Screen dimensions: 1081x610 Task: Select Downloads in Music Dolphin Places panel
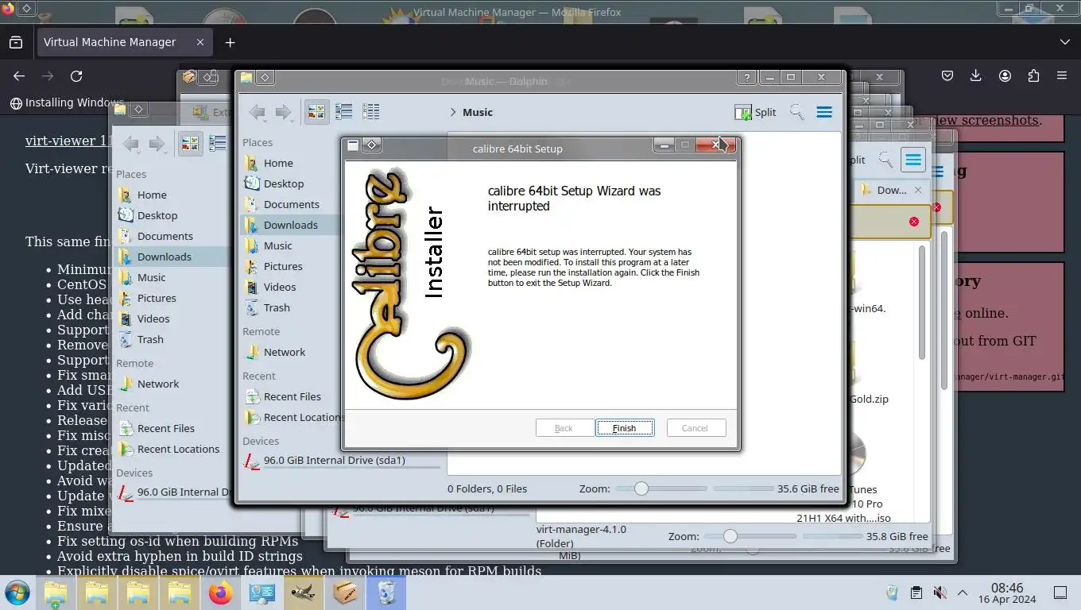point(291,225)
